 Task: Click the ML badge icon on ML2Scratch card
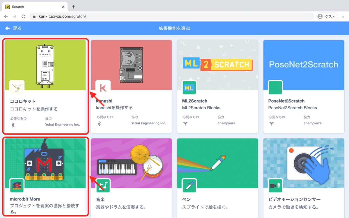[x=189, y=87]
